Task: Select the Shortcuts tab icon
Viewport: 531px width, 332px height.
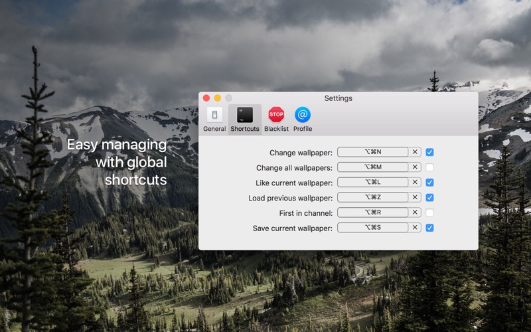Action: click(x=245, y=115)
